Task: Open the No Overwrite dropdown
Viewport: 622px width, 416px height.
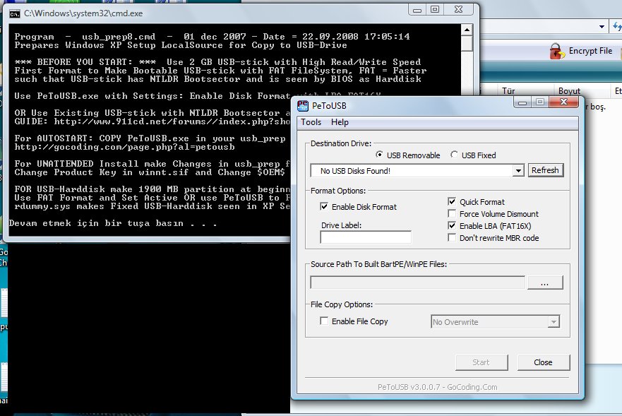Action: (x=554, y=321)
